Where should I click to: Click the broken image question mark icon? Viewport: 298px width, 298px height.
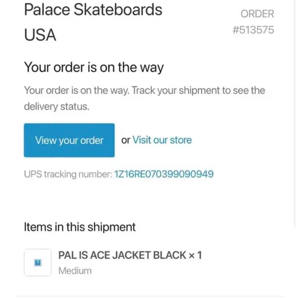pos(37,263)
